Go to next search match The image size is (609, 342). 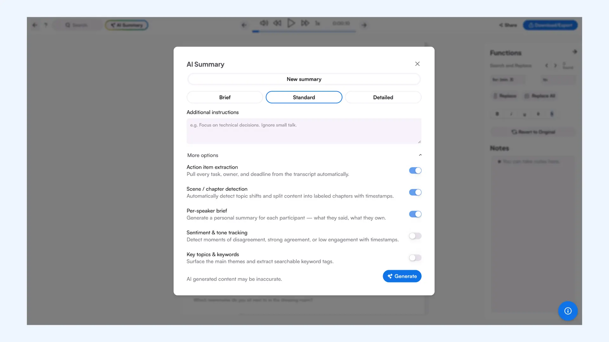(x=555, y=66)
